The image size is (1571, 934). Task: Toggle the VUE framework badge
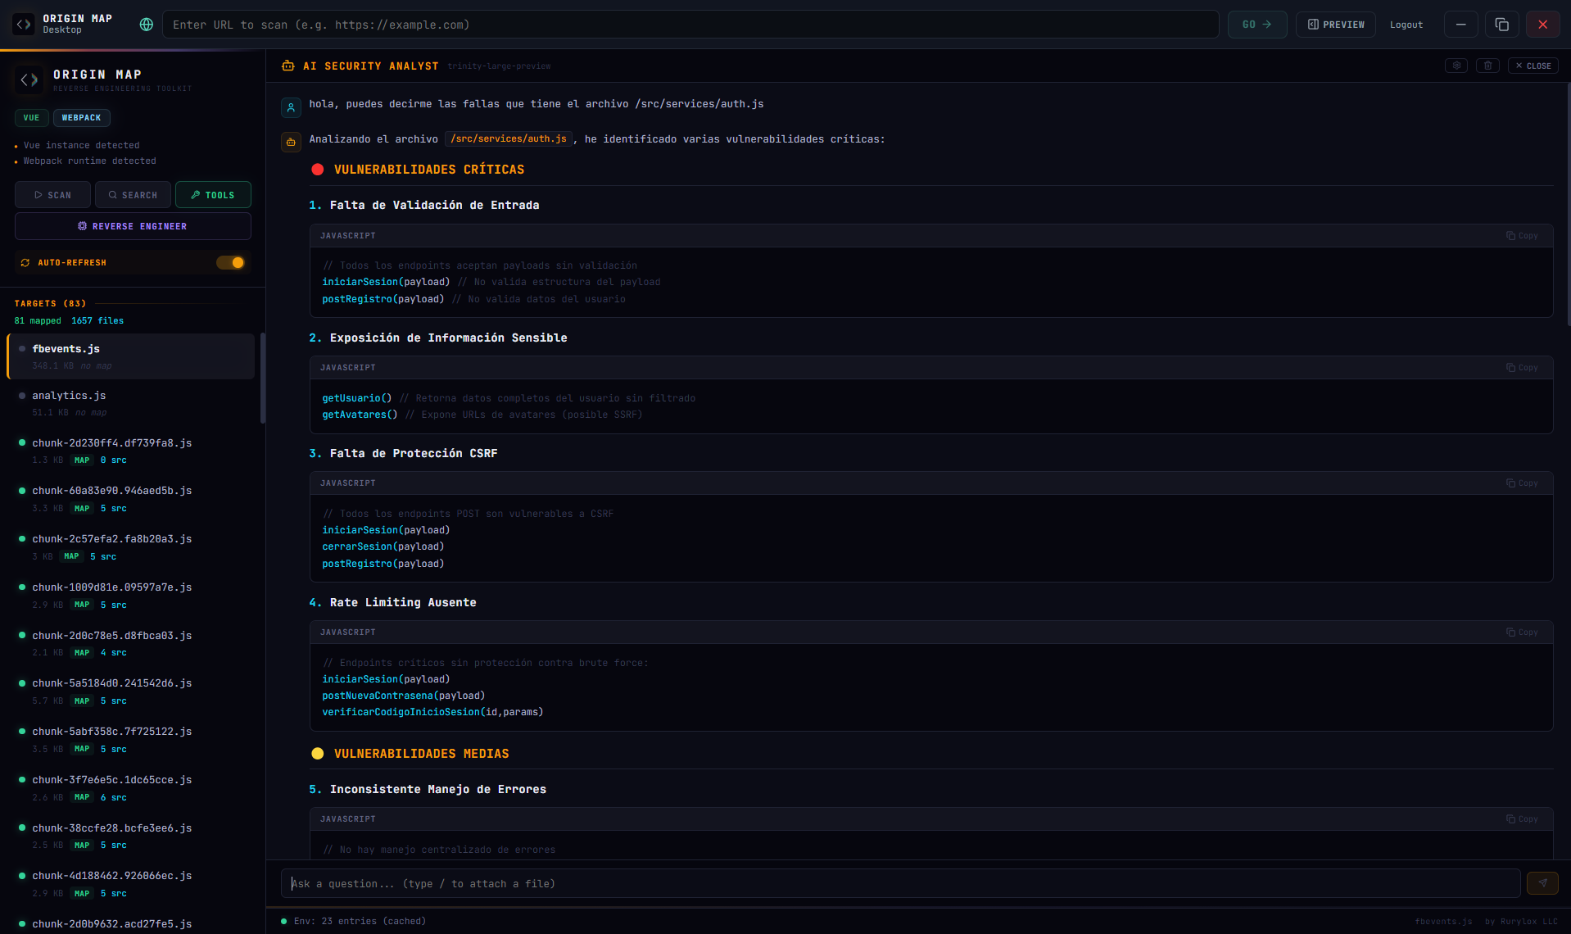[x=31, y=117]
